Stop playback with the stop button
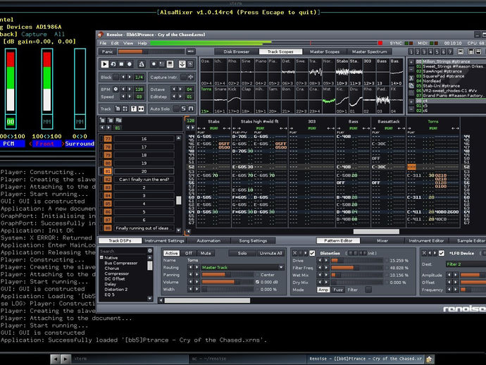486x365 pixels. click(121, 64)
